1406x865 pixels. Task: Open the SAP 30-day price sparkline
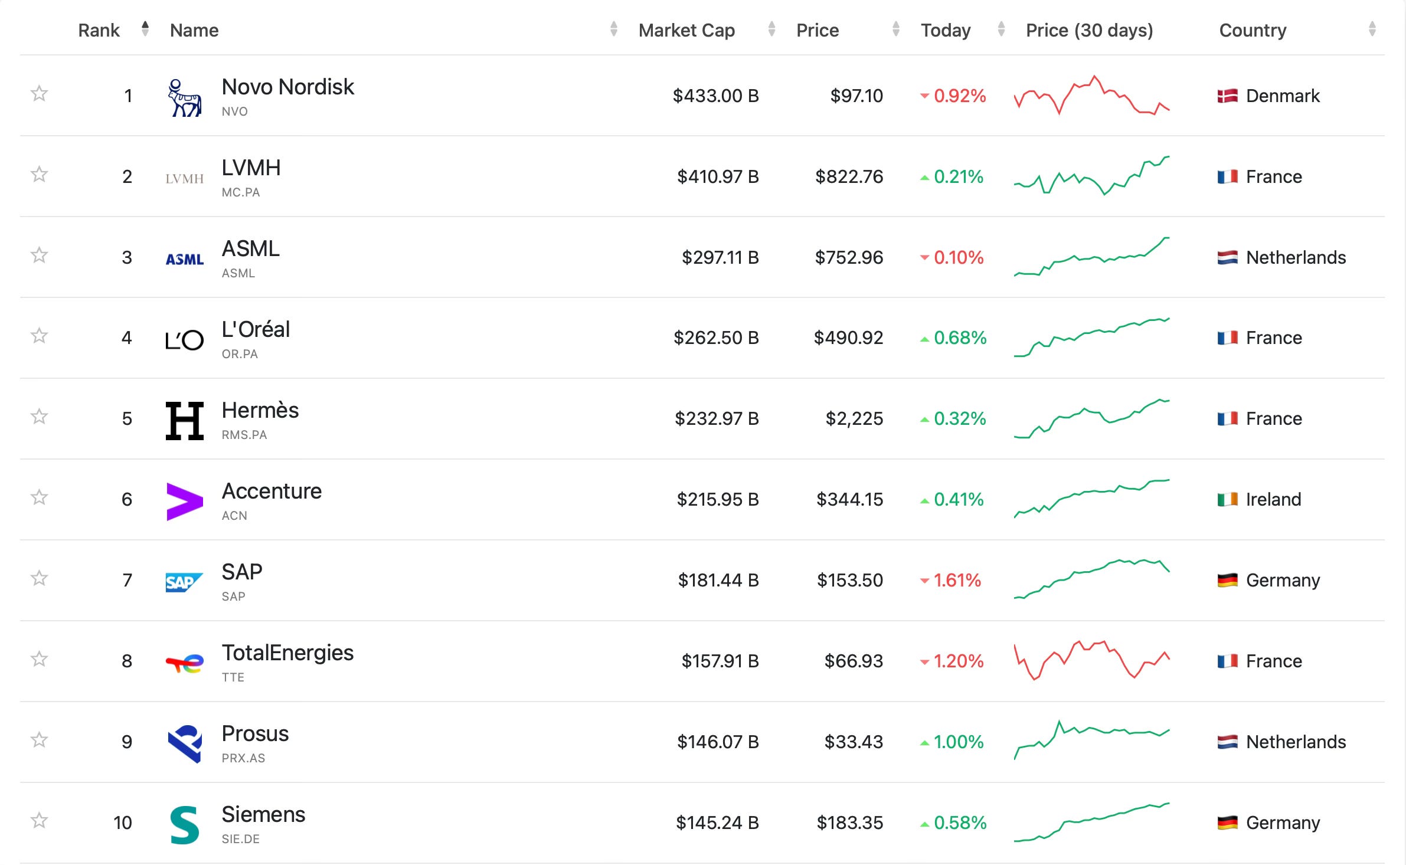(1091, 579)
